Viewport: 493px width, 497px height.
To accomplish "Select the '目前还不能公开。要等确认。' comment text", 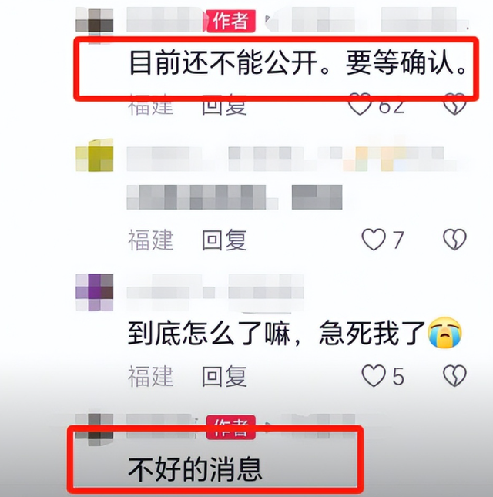I will (x=297, y=63).
